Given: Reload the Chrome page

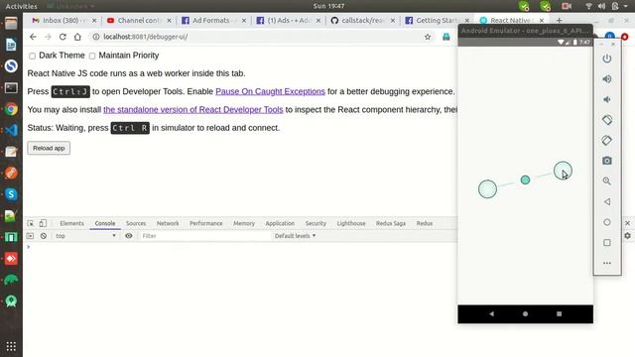Looking at the screenshot, I should coord(63,37).
